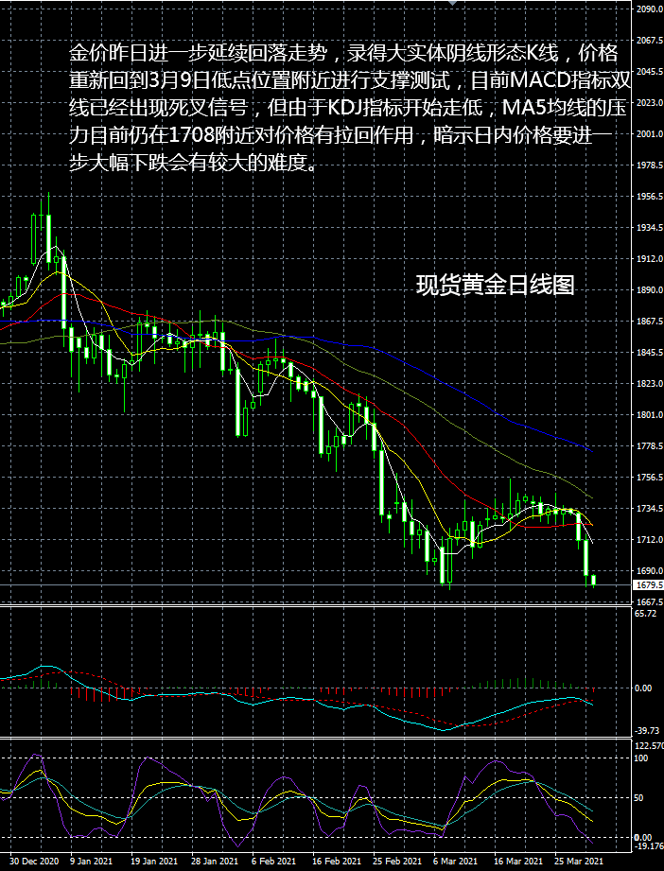
Task: Click the analysis text paragraph beginning with 金价昨日
Action: click(341, 106)
